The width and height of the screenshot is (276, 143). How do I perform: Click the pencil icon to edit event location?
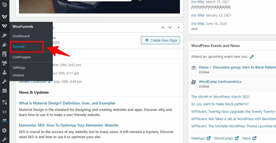click(x=252, y=57)
